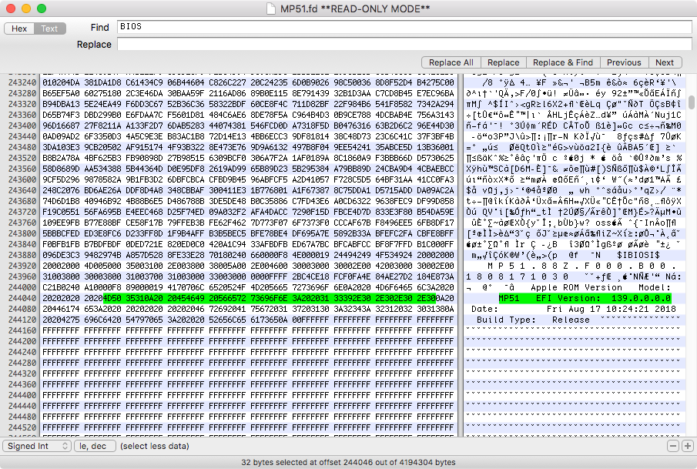Click hex group 4D005000 in row 243920
The height and width of the screenshot is (469, 697).
[x=102, y=266]
